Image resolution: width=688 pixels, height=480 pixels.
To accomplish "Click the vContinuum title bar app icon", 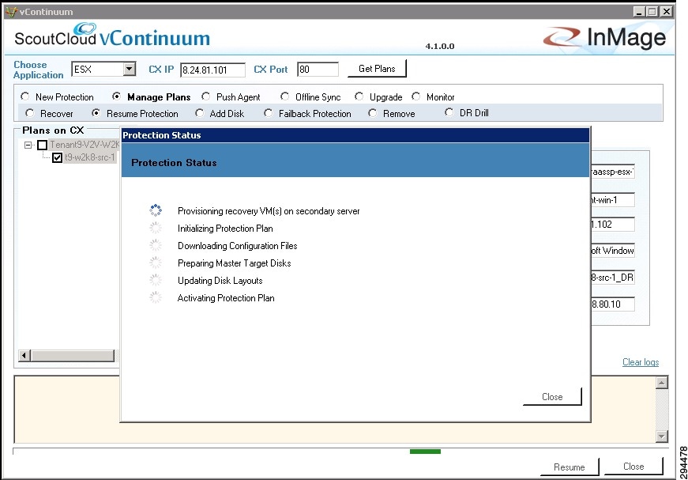I will (x=10, y=11).
